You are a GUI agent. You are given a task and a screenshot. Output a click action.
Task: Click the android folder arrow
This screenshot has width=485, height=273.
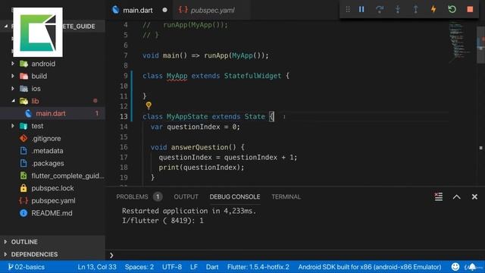[x=13, y=64]
